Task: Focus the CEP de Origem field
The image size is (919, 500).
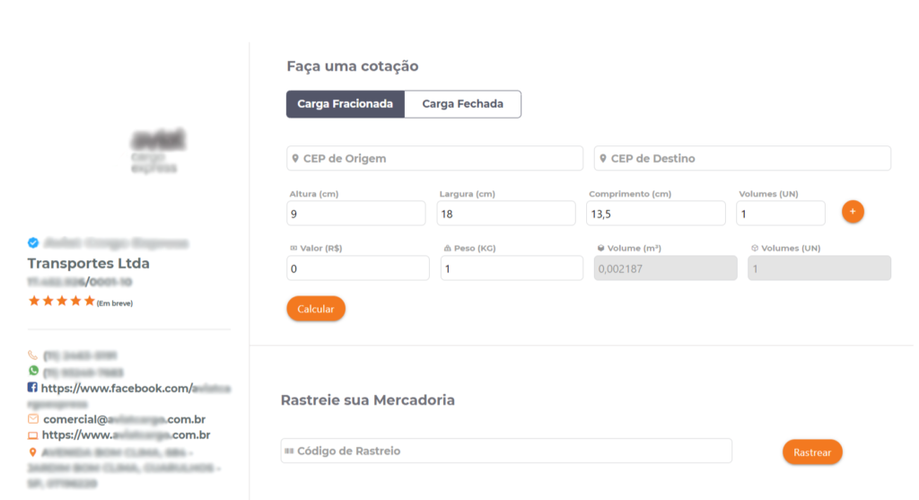Action: pos(435,159)
